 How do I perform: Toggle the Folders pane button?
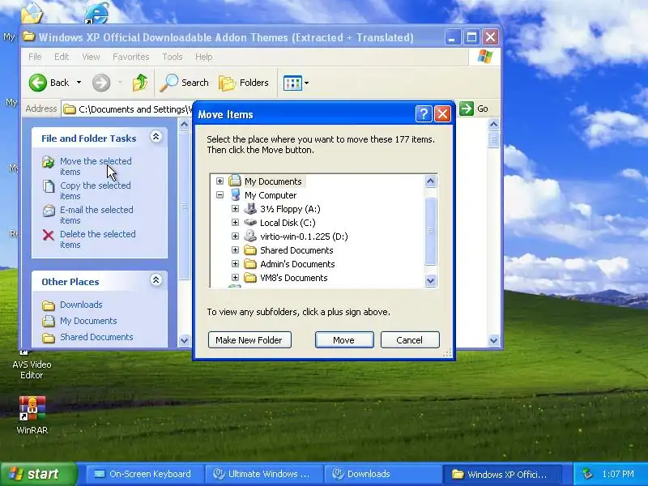tap(244, 83)
